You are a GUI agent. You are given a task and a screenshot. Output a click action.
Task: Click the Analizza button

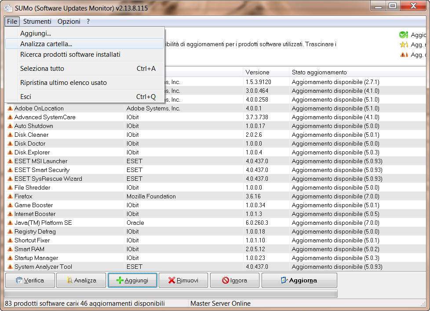[81, 280]
